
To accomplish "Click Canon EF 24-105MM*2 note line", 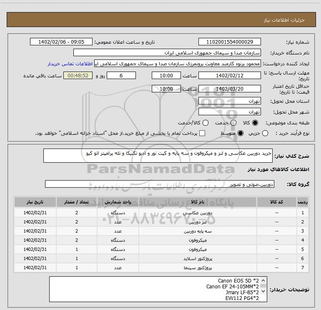I will pos(233,287).
